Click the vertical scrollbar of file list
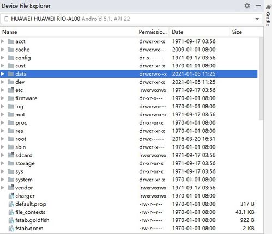 (x=261, y=78)
